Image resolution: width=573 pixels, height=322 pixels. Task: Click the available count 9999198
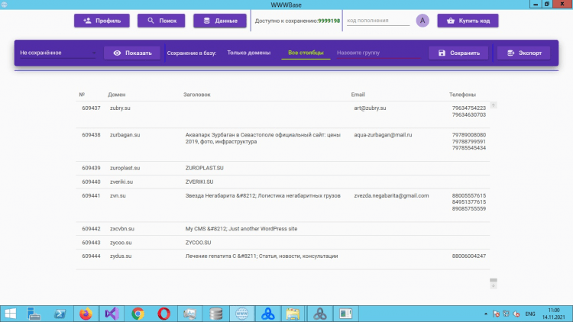click(329, 21)
